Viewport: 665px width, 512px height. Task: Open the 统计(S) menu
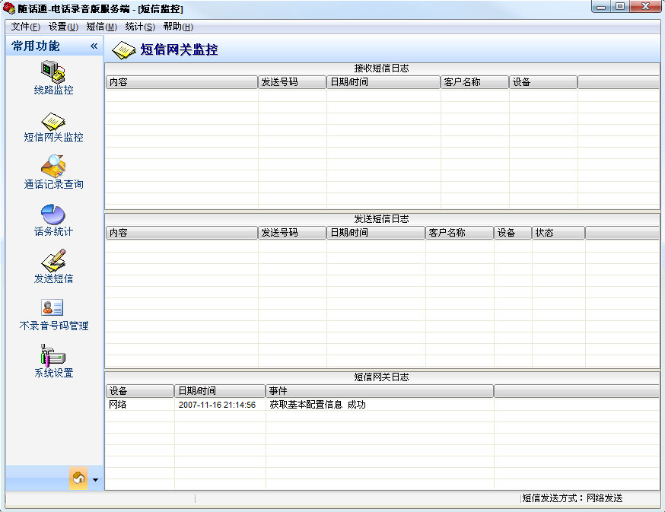pos(140,27)
